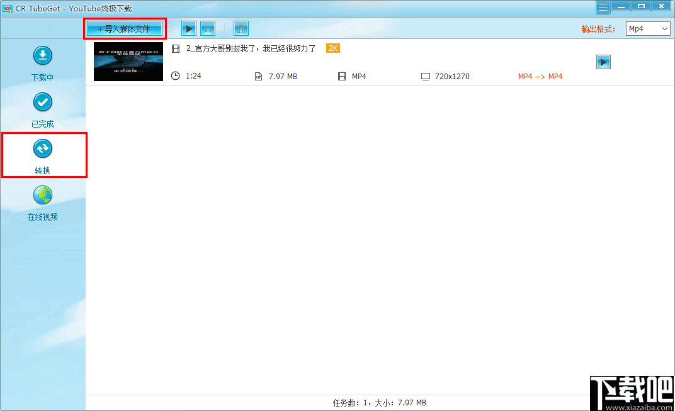This screenshot has height=411, width=675.
Task: Click the 输出格式 label
Action: coord(598,29)
